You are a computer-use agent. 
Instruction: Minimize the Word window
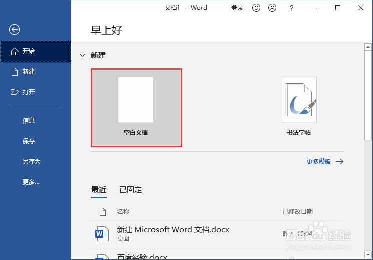tap(315, 8)
